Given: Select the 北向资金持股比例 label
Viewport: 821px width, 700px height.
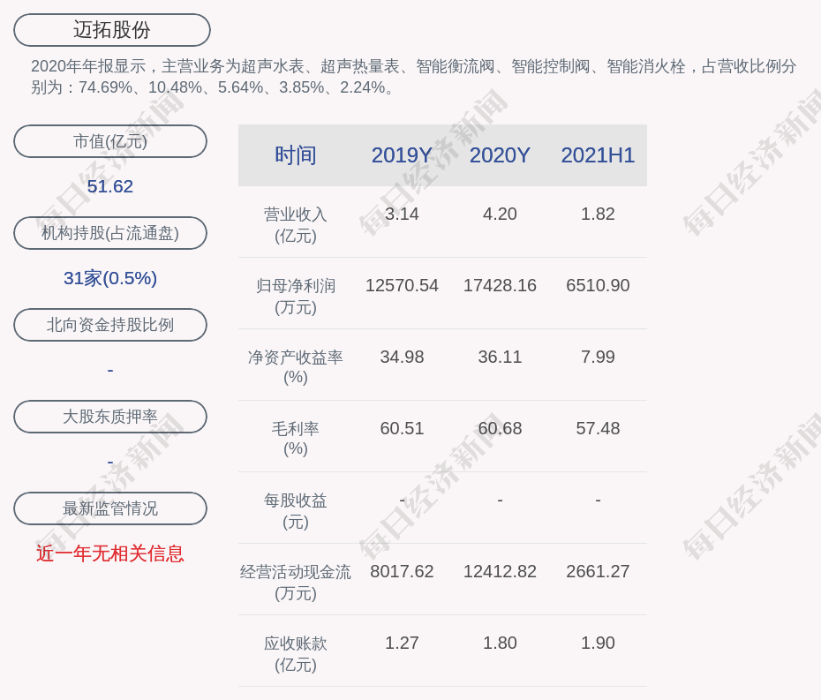Looking at the screenshot, I should click(x=110, y=325).
